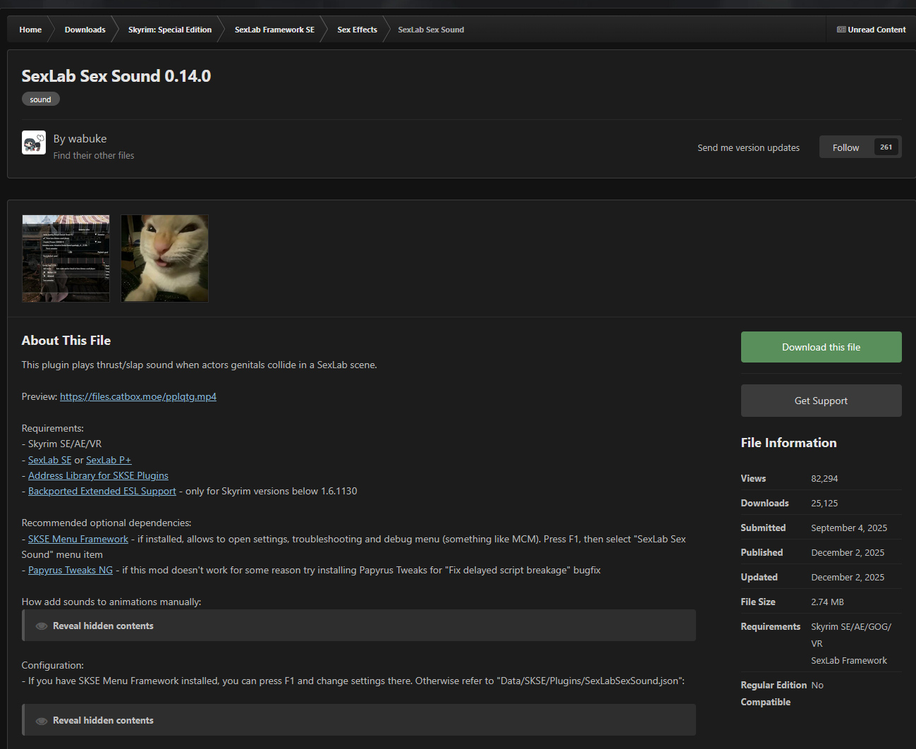Open the Downloads breadcrumb
The width and height of the screenshot is (916, 749).
[x=85, y=30]
